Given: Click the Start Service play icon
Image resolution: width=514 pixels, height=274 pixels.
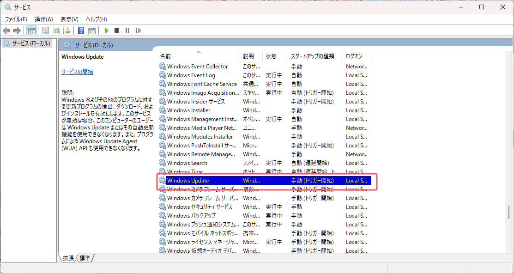Looking at the screenshot, I should pos(106,30).
